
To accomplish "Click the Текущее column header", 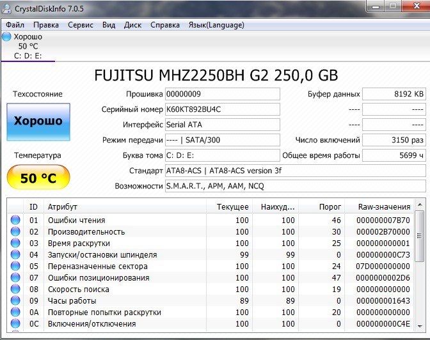I will (x=229, y=206).
